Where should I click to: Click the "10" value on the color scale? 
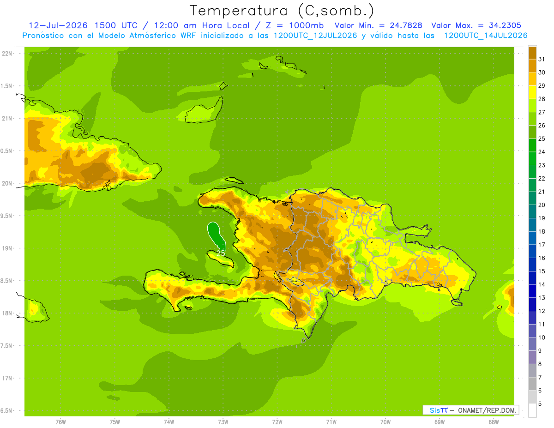coord(542,338)
